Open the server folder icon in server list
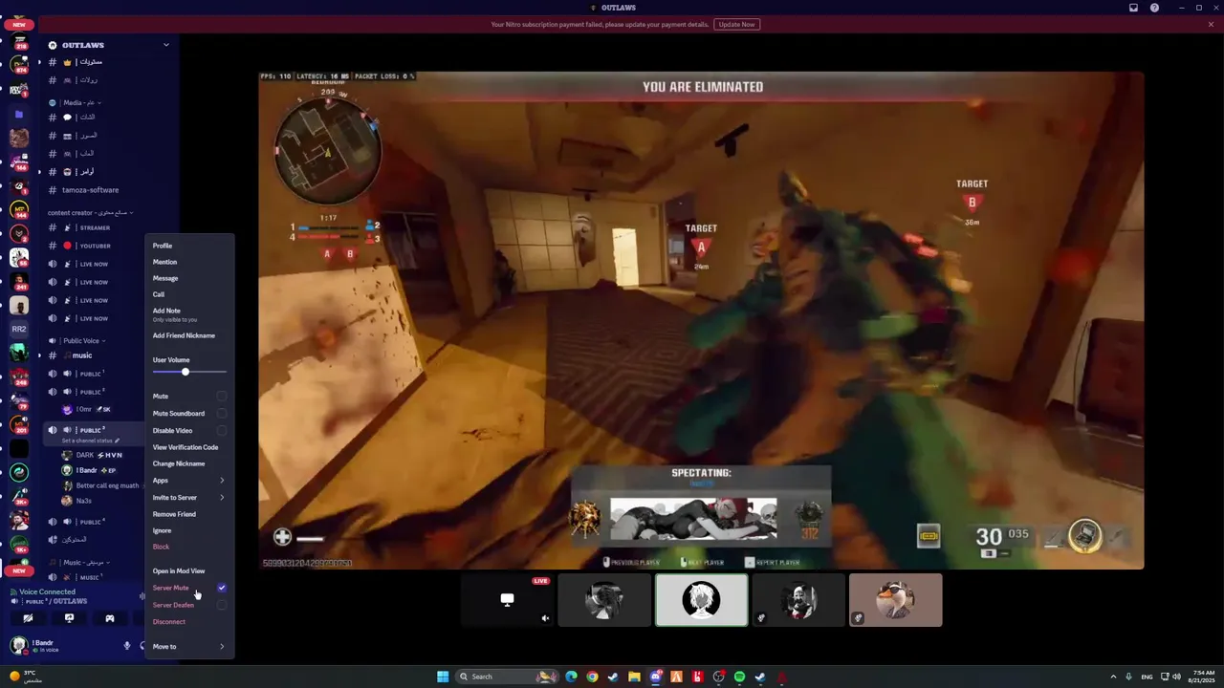 click(x=19, y=114)
